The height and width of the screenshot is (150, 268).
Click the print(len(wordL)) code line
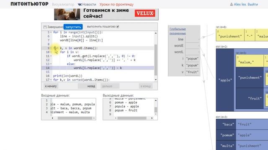pyautogui.click(x=68, y=76)
